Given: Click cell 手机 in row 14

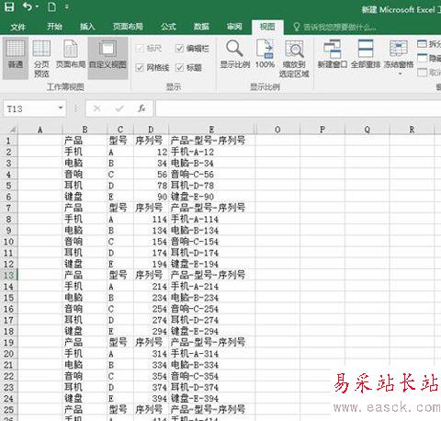Looking at the screenshot, I should coord(85,287).
